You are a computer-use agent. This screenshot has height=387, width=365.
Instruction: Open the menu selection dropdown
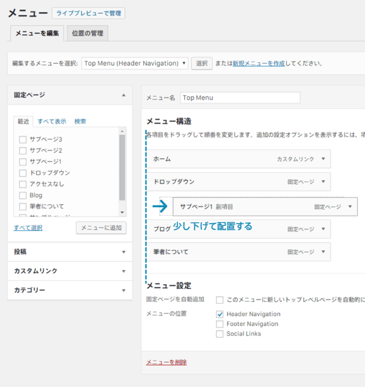point(135,63)
